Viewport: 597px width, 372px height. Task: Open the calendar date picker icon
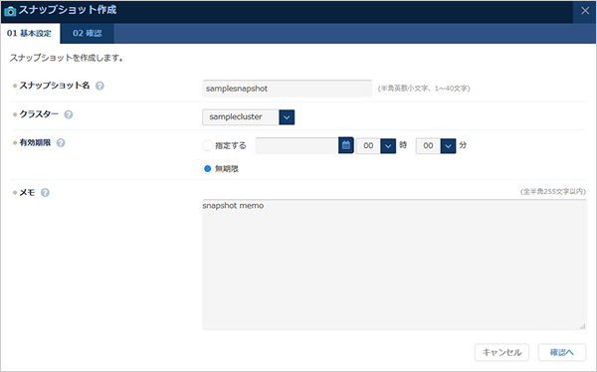click(x=345, y=145)
